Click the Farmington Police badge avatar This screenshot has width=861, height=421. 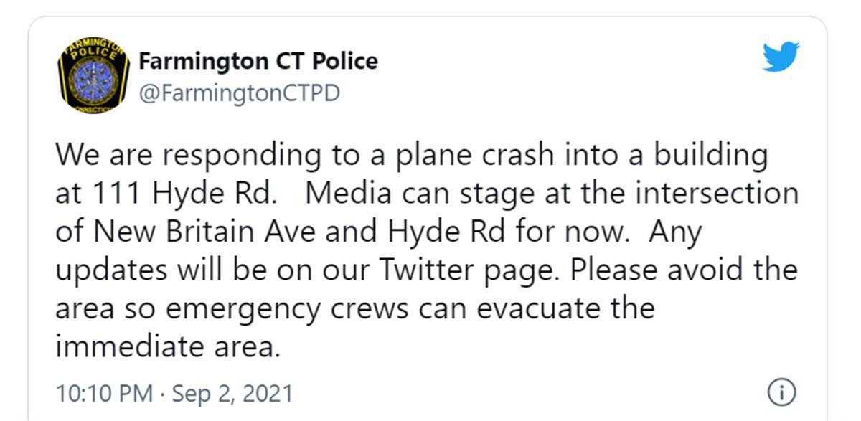point(92,76)
